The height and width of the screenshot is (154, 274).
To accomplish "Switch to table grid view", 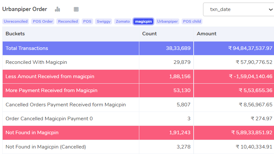I will tap(76, 9).
